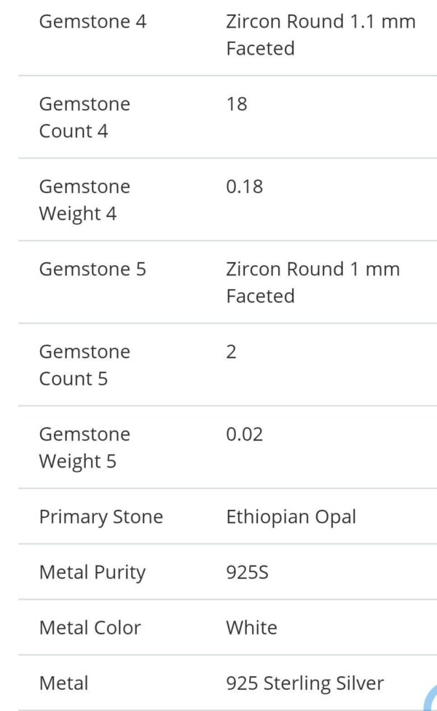Select the White metal color value
This screenshot has width=437, height=711.
tap(252, 628)
